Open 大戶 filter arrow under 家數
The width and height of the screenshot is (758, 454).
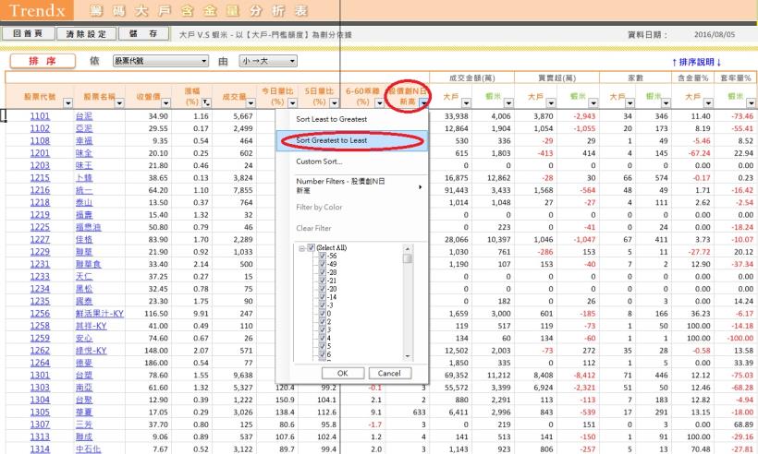(x=630, y=102)
